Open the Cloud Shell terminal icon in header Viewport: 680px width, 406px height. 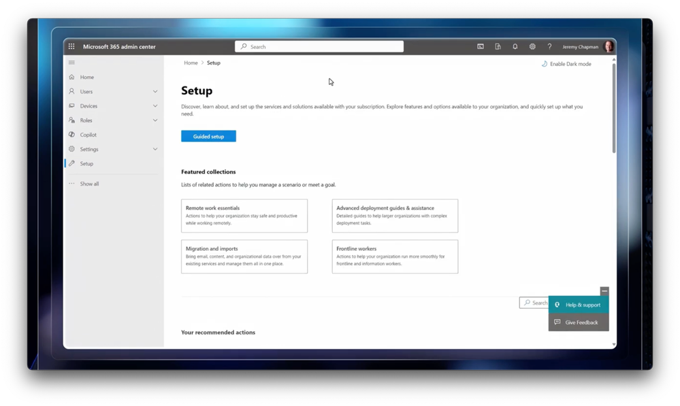481,46
